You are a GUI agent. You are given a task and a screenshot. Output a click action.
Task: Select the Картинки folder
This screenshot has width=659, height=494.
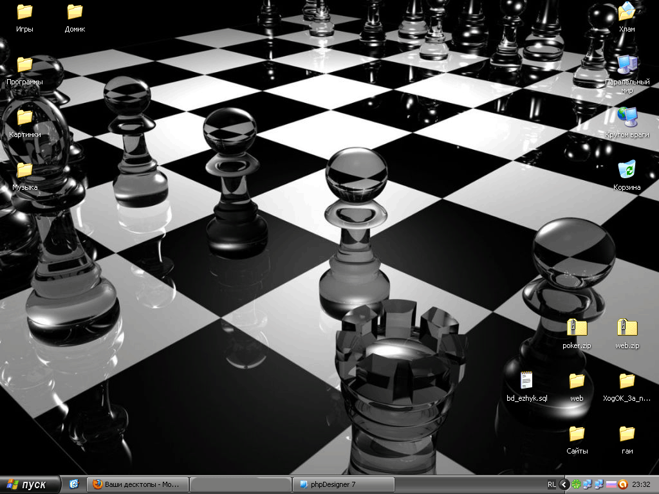[x=24, y=118]
